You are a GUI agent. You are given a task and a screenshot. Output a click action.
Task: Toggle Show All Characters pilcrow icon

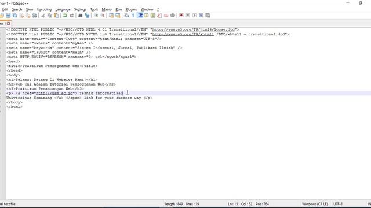pyautogui.click(x=133, y=16)
